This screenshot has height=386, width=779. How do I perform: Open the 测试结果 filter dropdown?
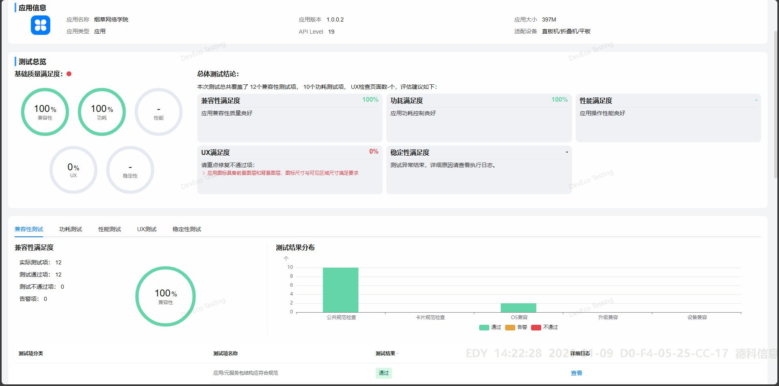397,354
